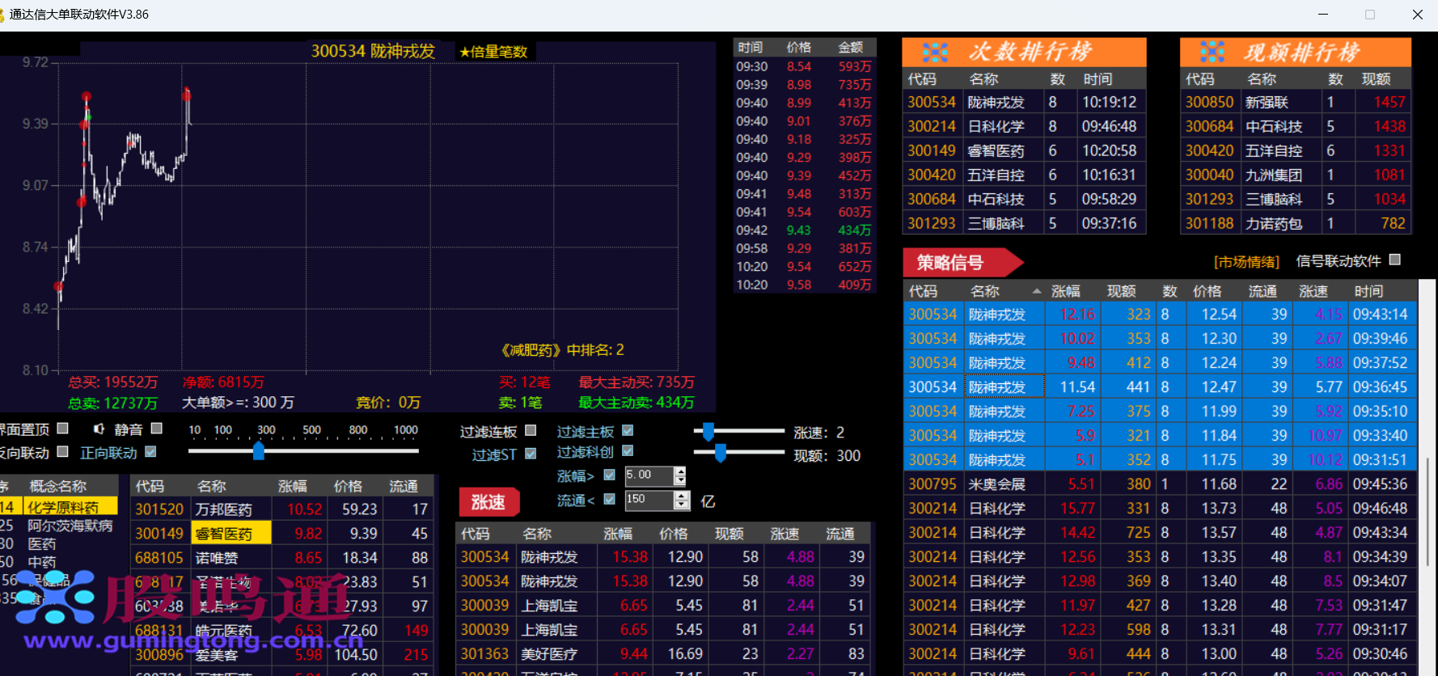Viewport: 1438px width, 676px height.
Task: Decrease the 流通< value with down arrow
Action: (682, 505)
